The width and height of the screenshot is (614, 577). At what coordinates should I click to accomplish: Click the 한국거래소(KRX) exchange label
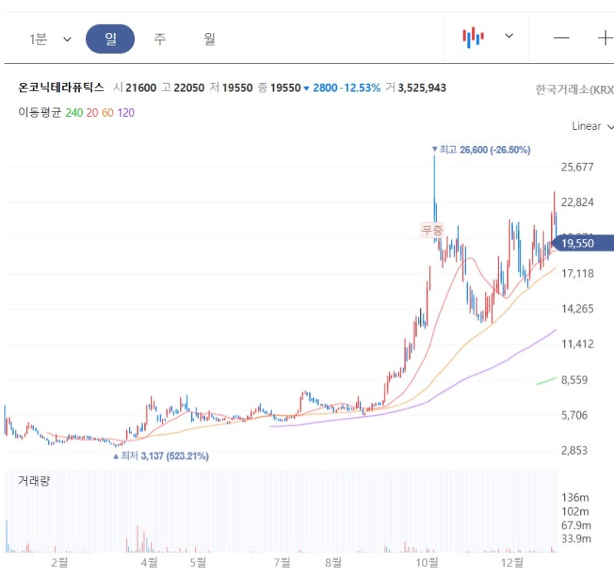click(574, 90)
